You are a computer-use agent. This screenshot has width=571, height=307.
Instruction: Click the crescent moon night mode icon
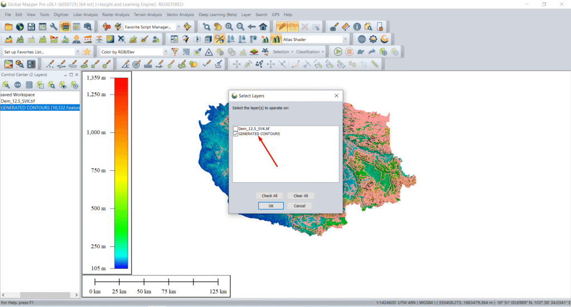(384, 39)
